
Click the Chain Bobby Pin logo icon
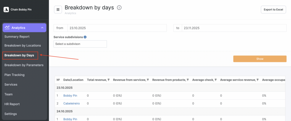(x=6, y=9)
